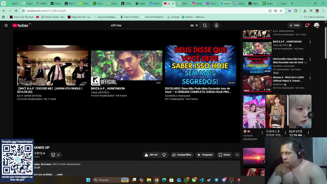Open Telegram from the taskbar
The width and height of the screenshot is (327, 184).
(x=216, y=180)
